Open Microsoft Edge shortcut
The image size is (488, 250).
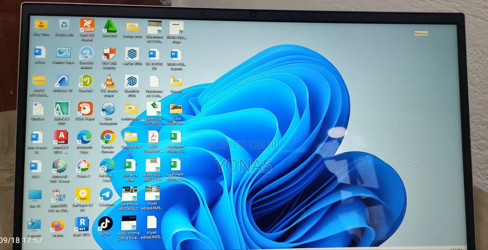point(84,142)
